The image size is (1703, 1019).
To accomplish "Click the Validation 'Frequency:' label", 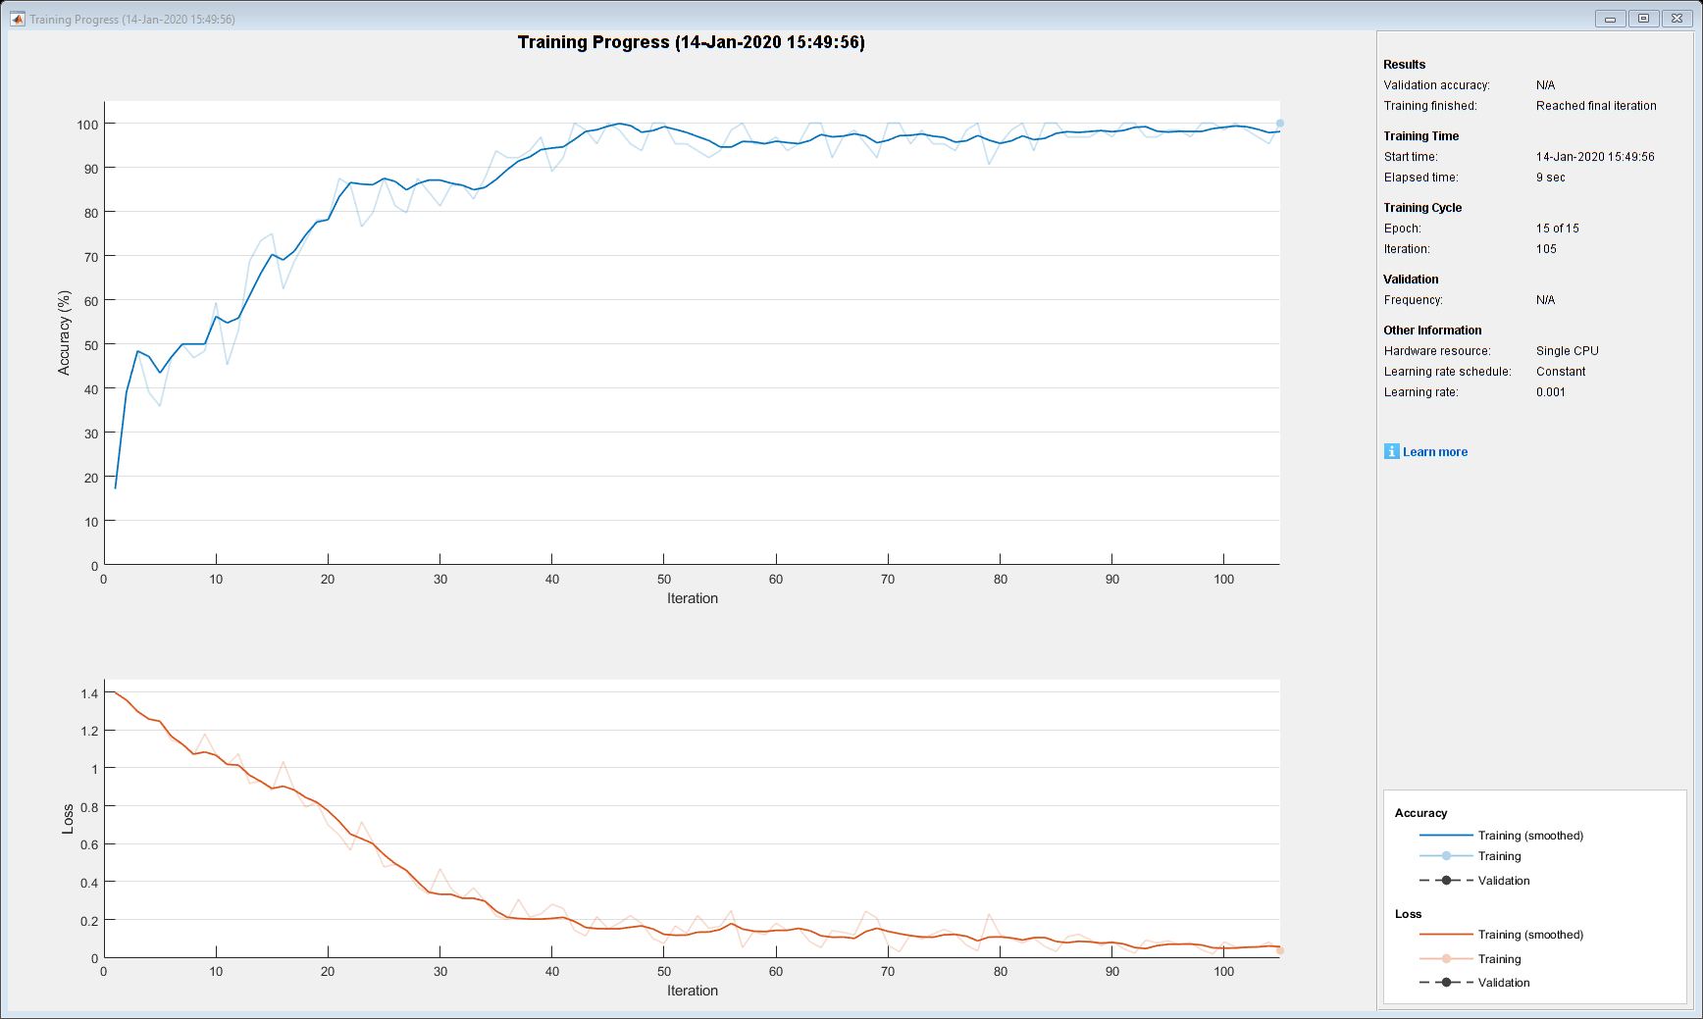I will [1413, 300].
